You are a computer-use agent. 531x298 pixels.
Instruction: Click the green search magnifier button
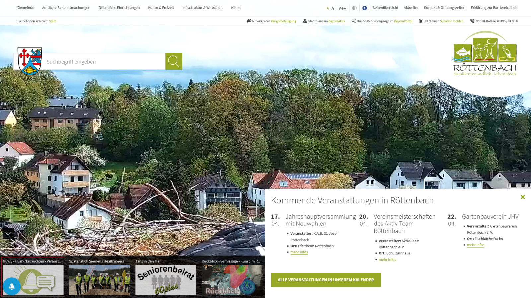coord(173,61)
